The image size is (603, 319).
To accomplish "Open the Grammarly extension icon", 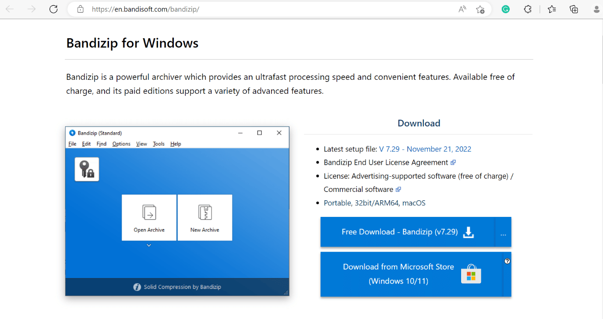I will 506,9.
